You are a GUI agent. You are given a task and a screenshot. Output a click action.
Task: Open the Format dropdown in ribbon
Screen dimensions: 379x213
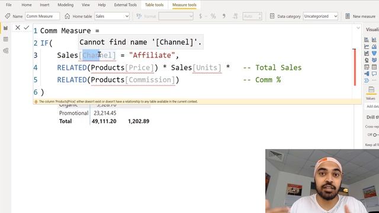pos(176,16)
